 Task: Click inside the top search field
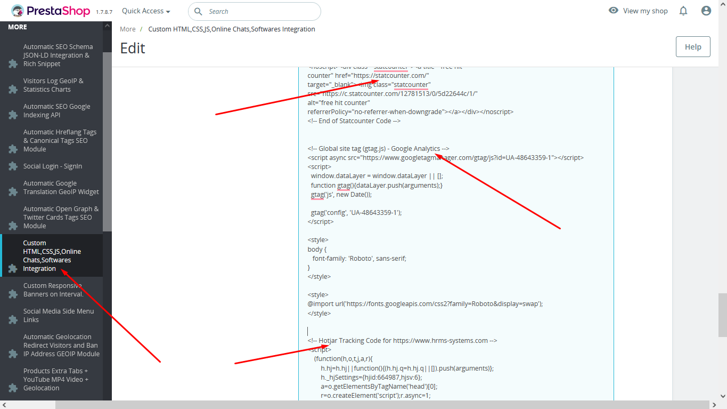point(255,11)
